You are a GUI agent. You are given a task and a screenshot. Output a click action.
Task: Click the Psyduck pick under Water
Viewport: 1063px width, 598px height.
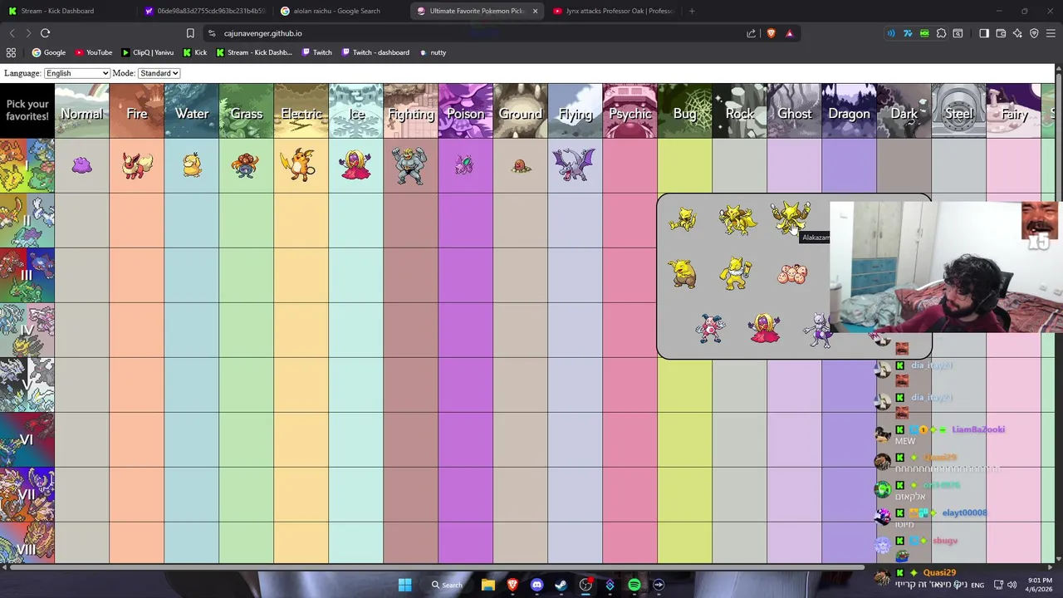point(192,165)
